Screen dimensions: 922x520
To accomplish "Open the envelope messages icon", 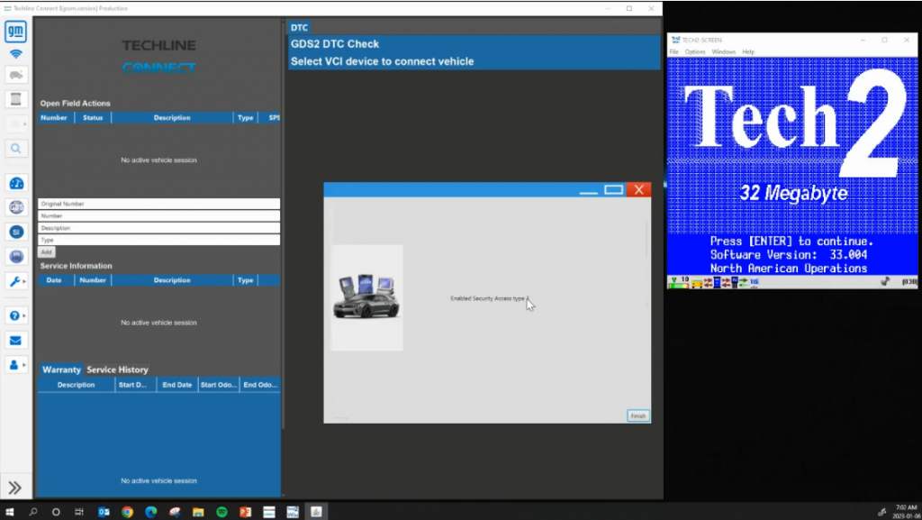I will 16,341.
